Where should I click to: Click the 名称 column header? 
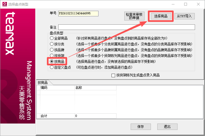95,88
